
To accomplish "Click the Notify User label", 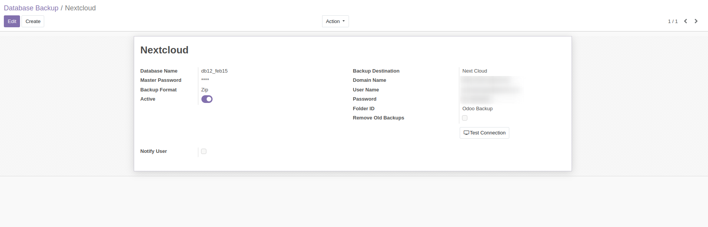I will click(x=153, y=151).
